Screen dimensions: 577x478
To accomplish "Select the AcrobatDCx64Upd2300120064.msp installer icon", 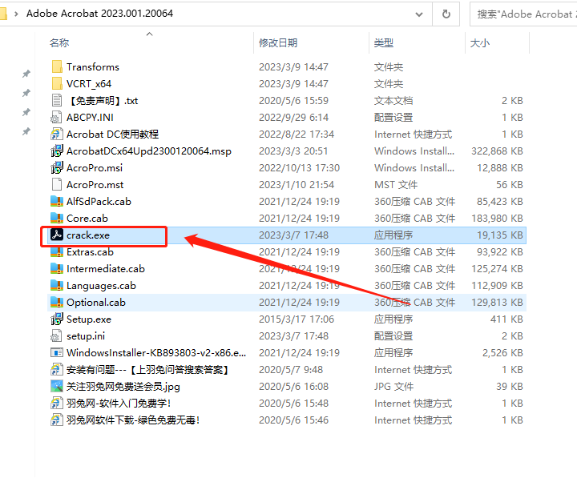I will coord(57,151).
